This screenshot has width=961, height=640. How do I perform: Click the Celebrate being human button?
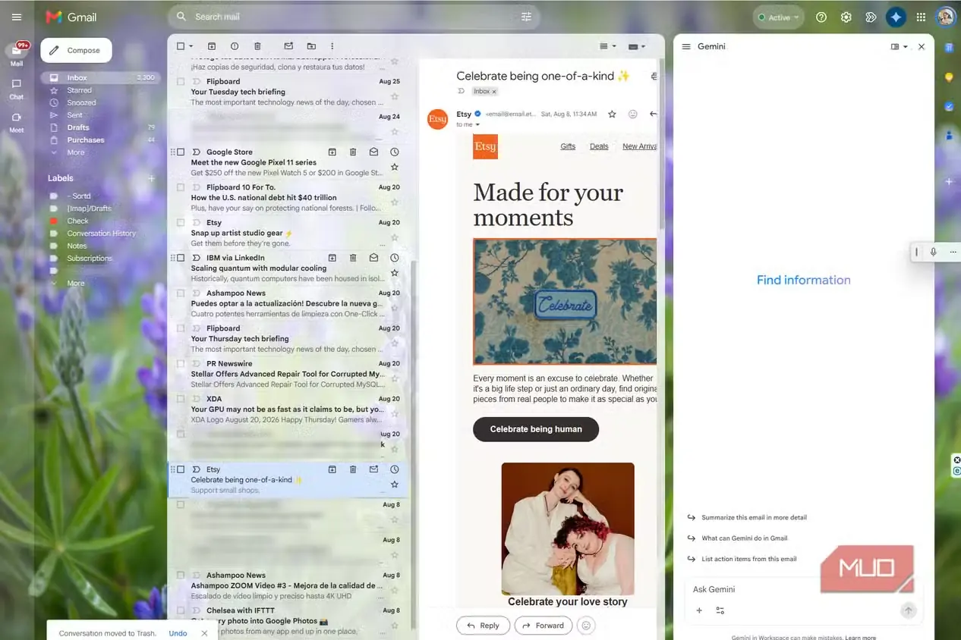536,429
